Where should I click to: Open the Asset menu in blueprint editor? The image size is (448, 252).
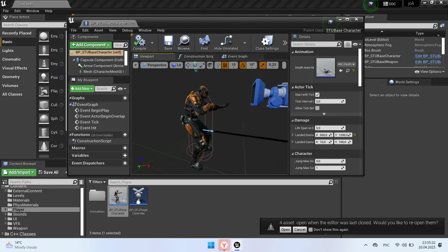[x=99, y=30]
